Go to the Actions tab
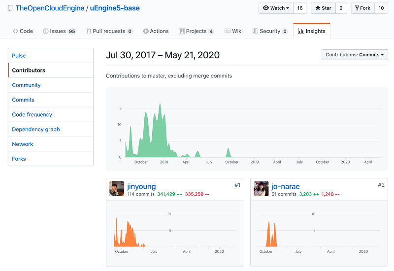The image size is (394, 271). (156, 31)
